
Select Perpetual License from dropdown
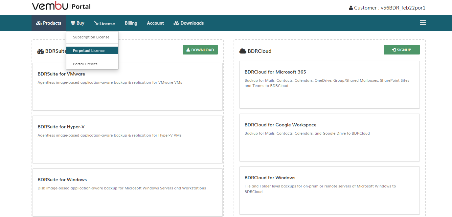(x=92, y=51)
